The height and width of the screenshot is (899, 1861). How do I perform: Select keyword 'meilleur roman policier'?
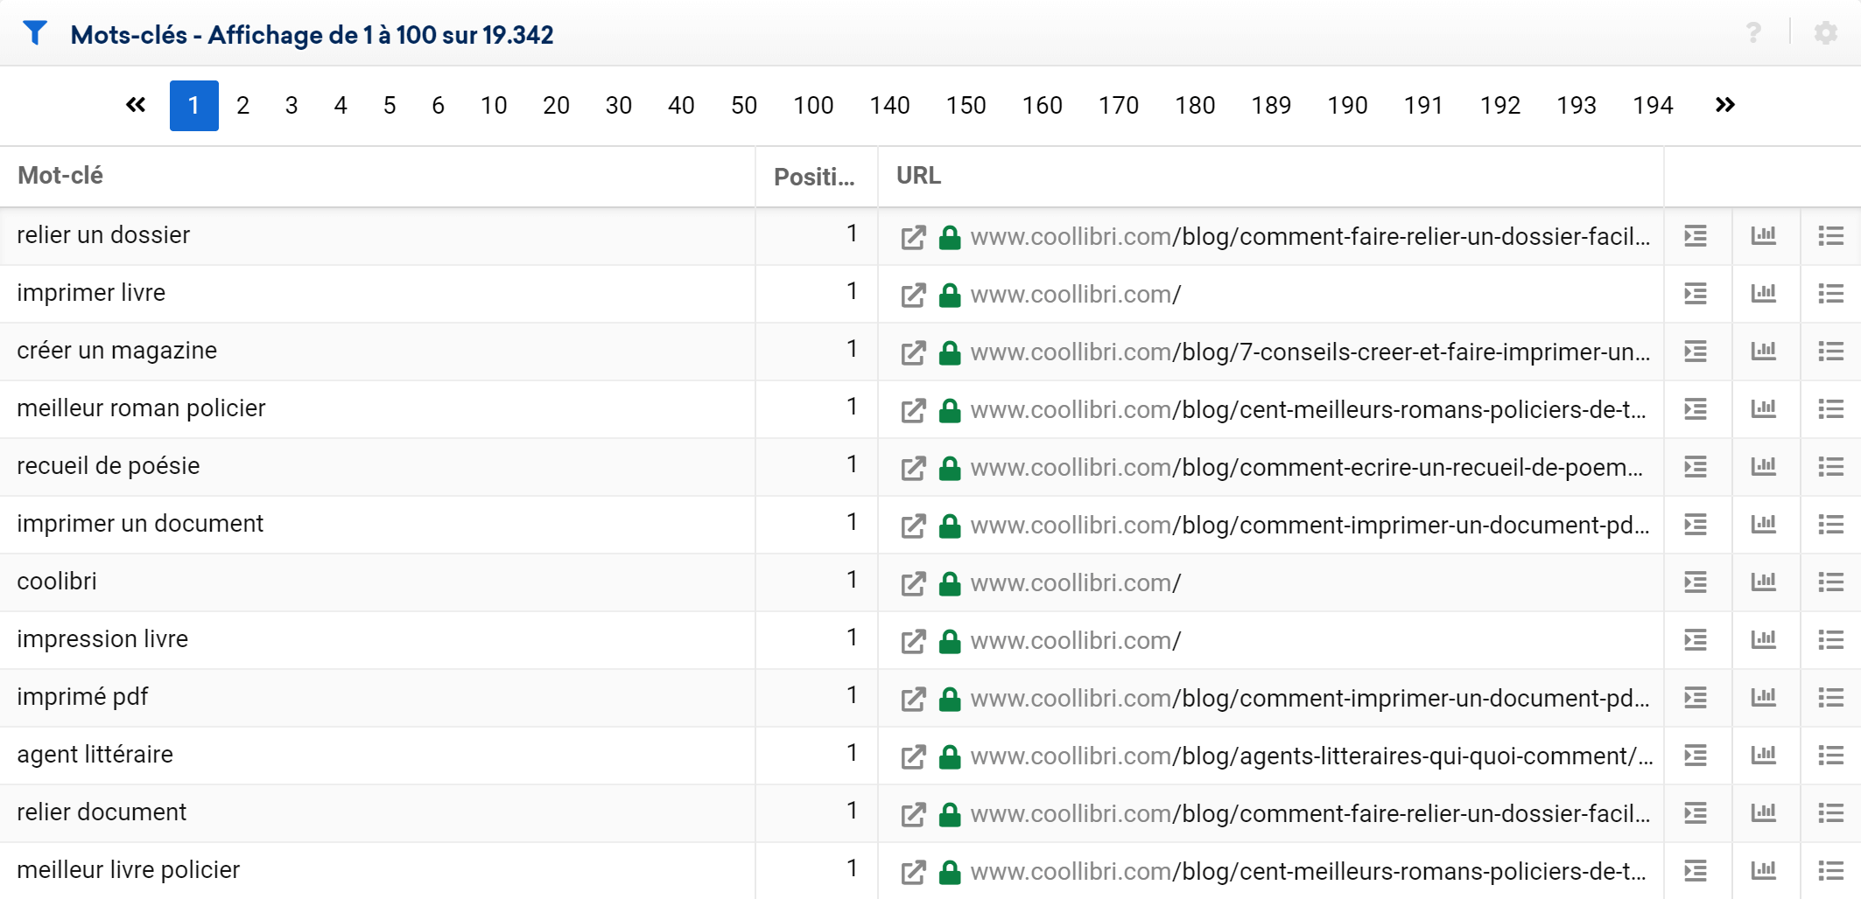point(141,408)
